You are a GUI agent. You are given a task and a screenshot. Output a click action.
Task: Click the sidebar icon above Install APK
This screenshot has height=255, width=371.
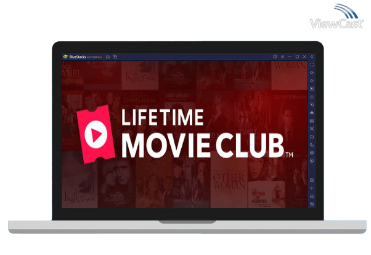tap(312, 113)
